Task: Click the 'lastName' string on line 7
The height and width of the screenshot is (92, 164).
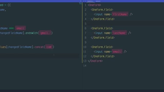Action: pyautogui.click(x=119, y=33)
